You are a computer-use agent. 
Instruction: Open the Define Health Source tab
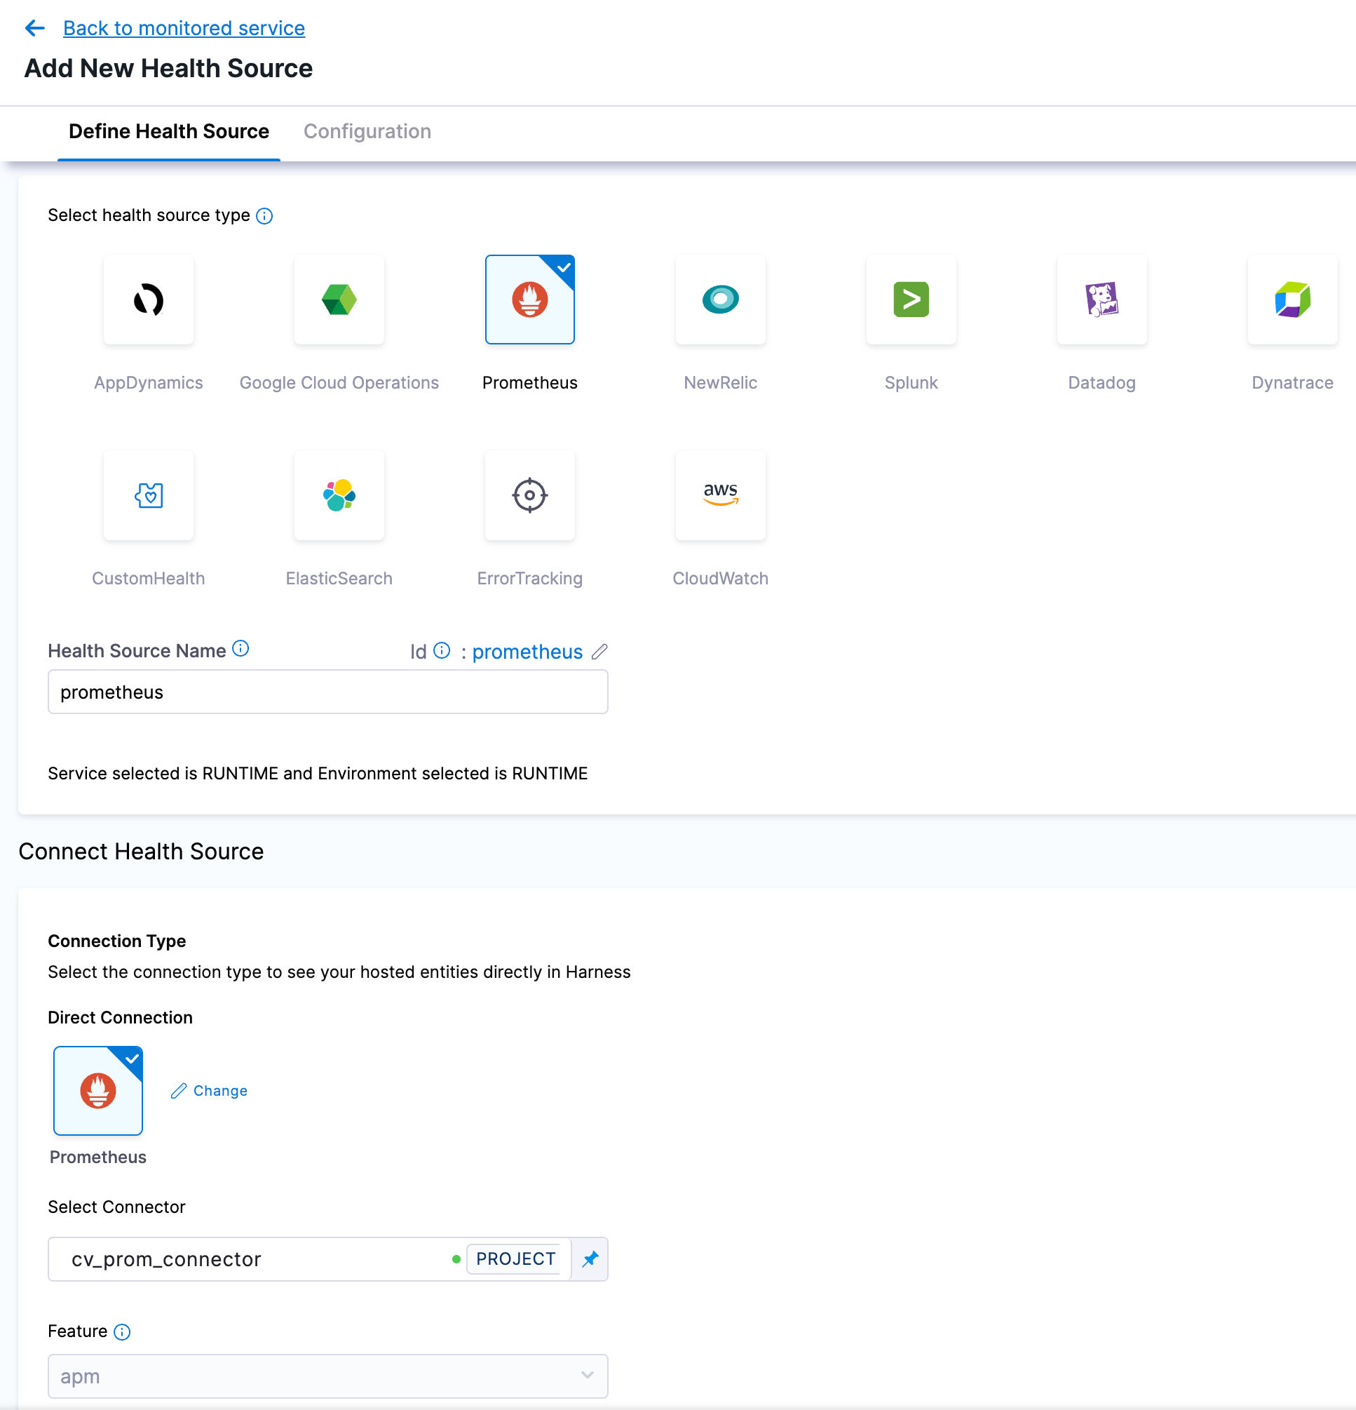pos(168,132)
